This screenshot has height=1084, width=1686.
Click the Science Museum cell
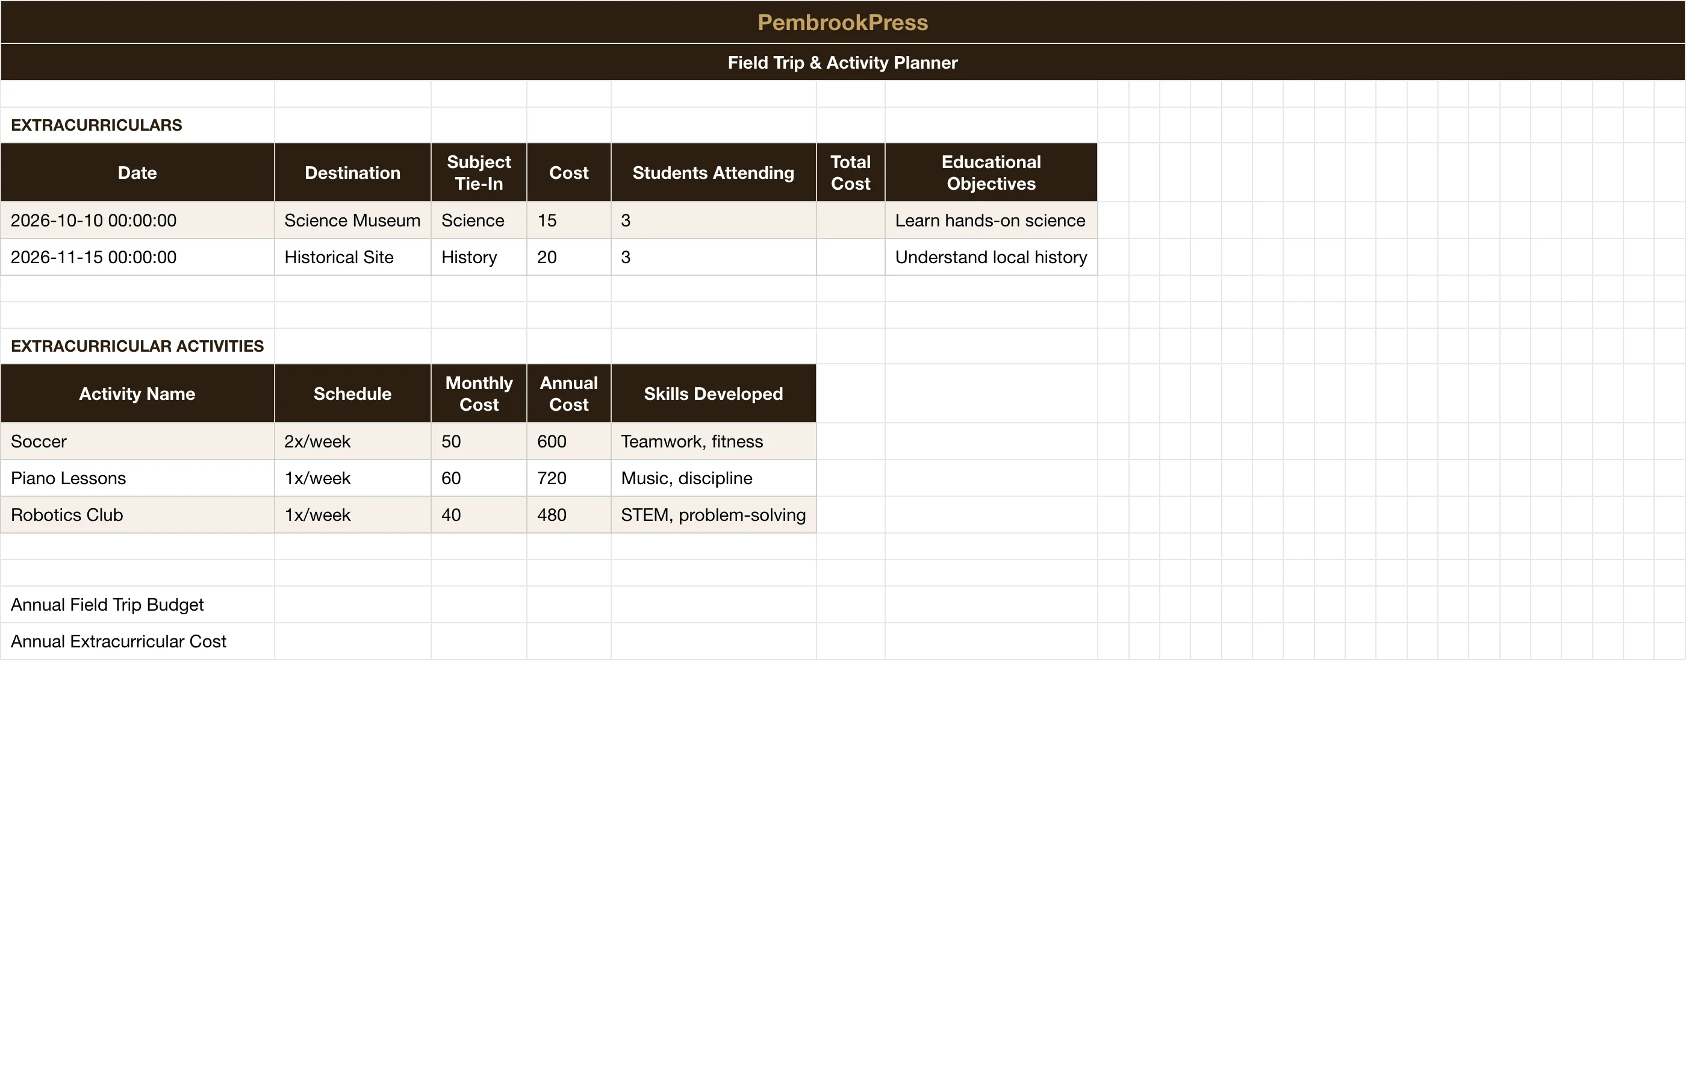352,220
